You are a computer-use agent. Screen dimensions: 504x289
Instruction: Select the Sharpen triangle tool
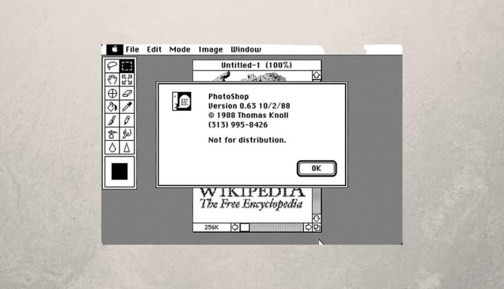[x=127, y=147]
